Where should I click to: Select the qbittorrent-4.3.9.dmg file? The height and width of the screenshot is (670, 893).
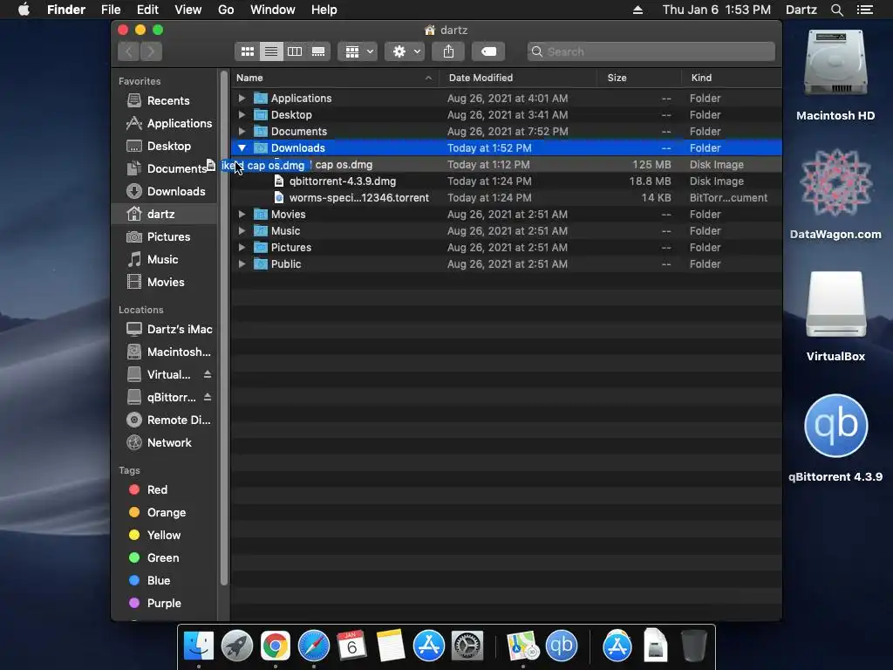[x=507, y=181]
